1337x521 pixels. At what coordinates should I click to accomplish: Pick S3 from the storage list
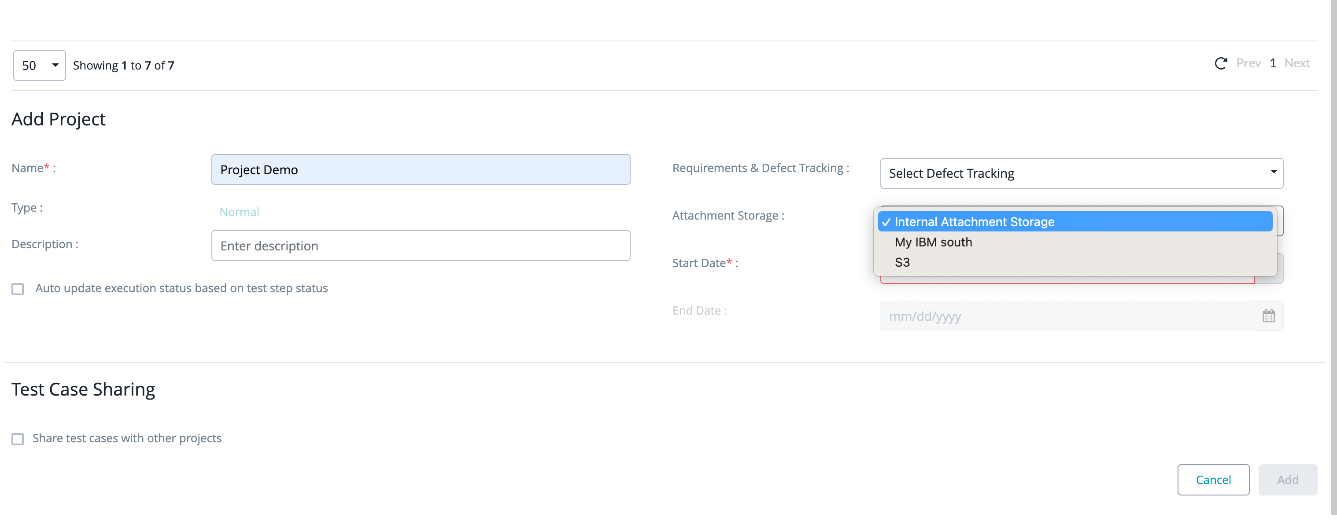902,262
